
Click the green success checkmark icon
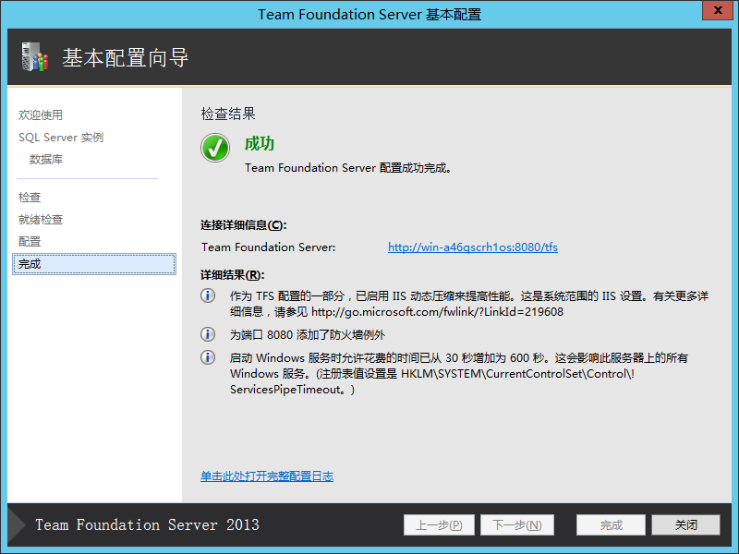(x=215, y=148)
